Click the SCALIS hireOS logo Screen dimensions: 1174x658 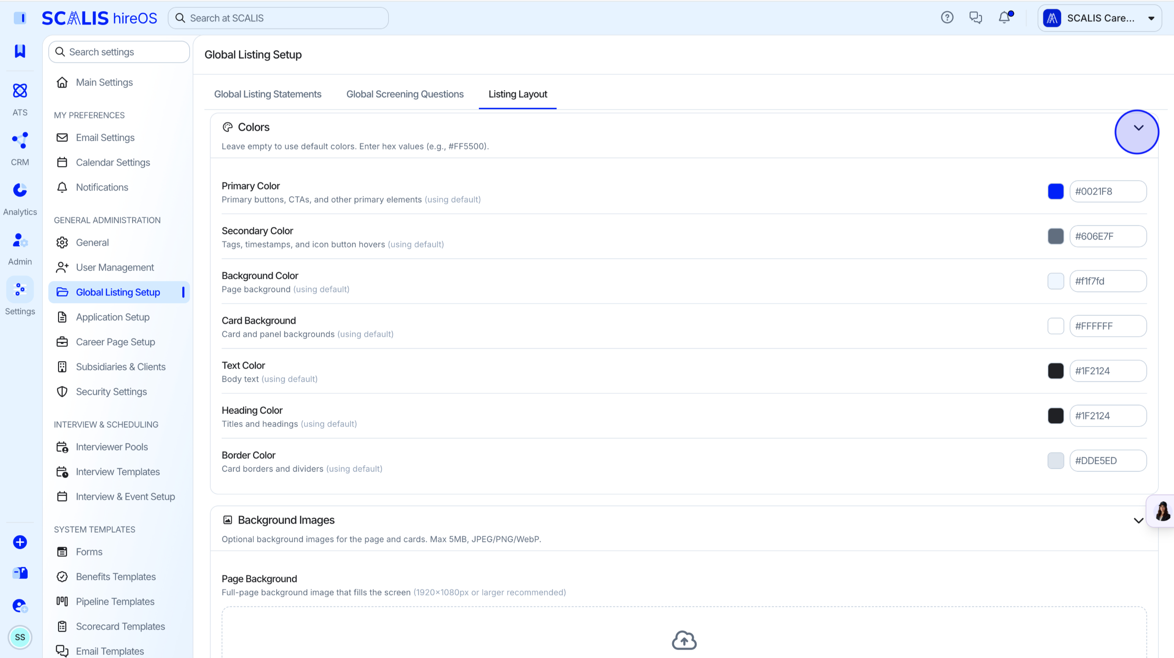(x=99, y=18)
